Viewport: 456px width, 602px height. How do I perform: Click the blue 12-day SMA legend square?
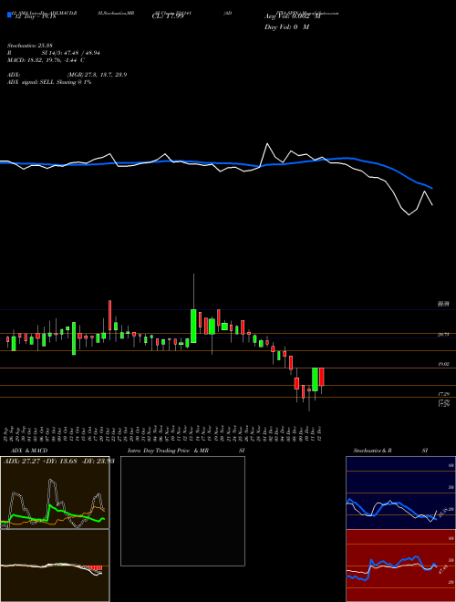[10, 15]
